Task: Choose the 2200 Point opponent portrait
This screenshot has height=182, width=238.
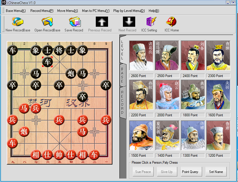Action: (141, 95)
